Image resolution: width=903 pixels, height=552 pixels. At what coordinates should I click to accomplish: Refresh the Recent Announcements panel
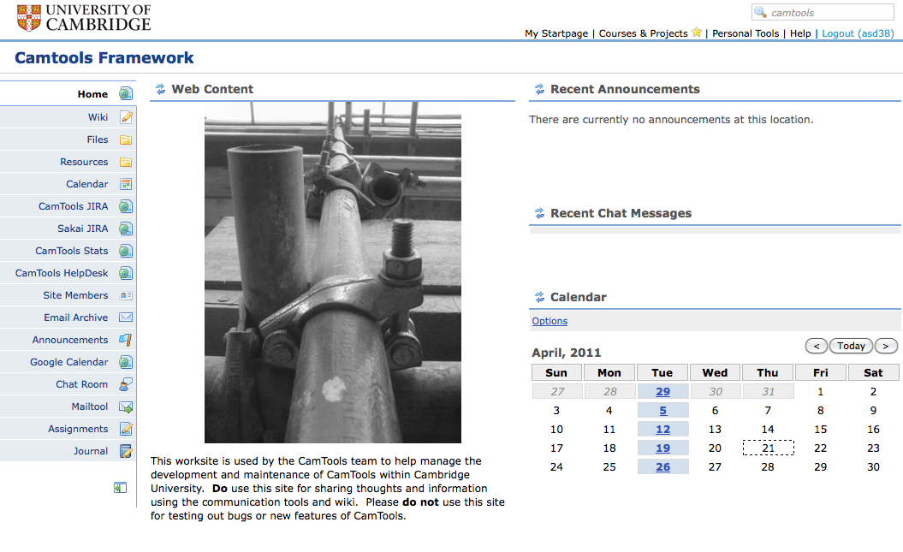point(539,89)
